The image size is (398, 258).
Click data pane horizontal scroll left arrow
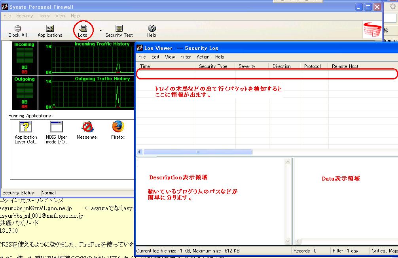(x=298, y=241)
